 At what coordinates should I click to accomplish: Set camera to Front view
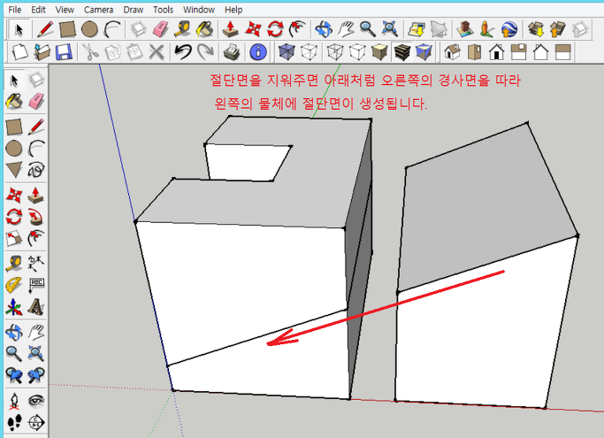click(496, 52)
